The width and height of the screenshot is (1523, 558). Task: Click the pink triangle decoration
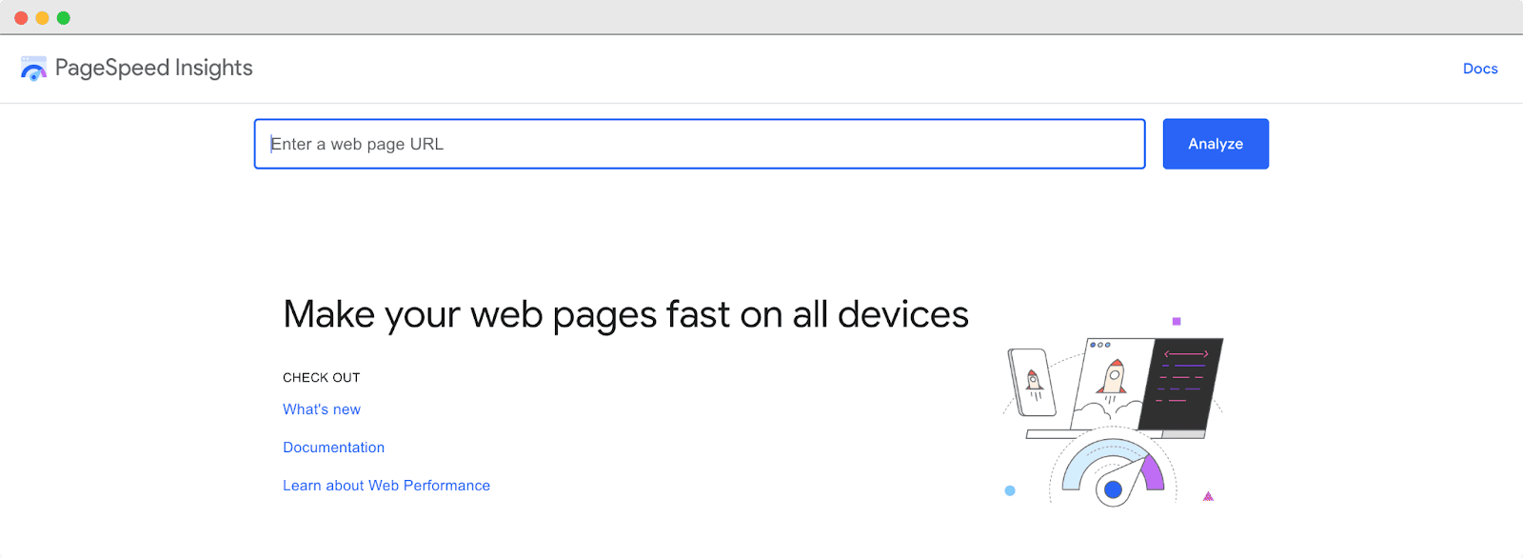click(1208, 496)
